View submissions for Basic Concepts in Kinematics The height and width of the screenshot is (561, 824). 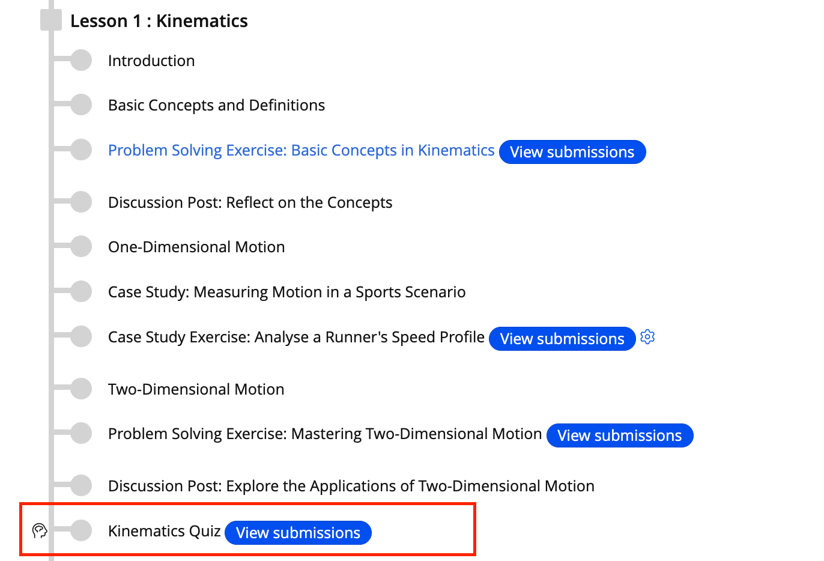tap(572, 152)
